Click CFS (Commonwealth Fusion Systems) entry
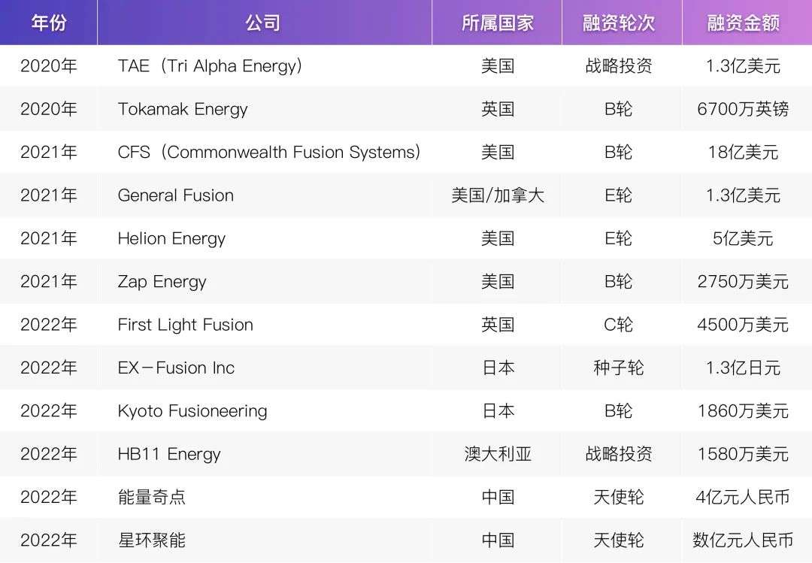Image resolution: width=812 pixels, height=563 pixels. [268, 153]
